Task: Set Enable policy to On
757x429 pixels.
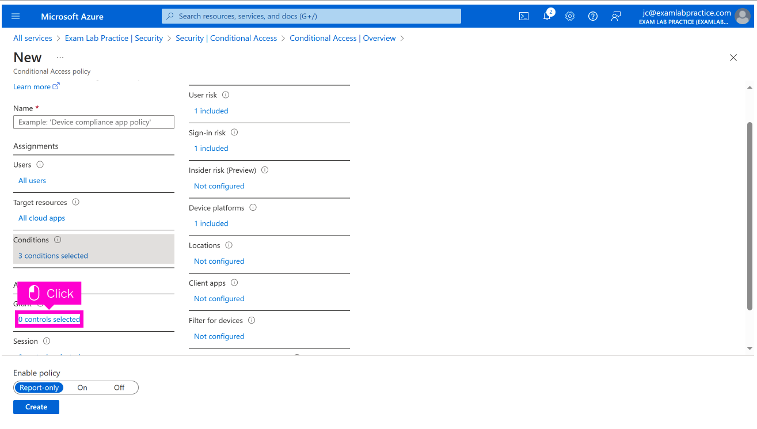Action: point(82,388)
